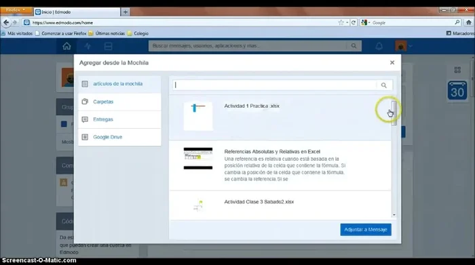Open the Marcadores bookmarks menu
This screenshot has width=475, height=265.
461,33
